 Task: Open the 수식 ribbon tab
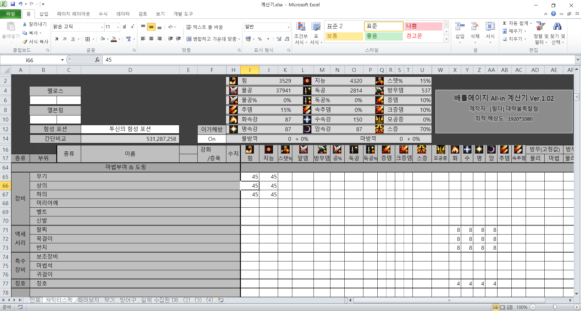point(103,14)
